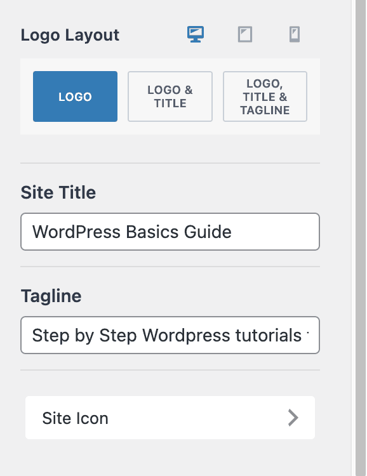Switch to tablet device preview icon
Image resolution: width=367 pixels, height=476 pixels.
click(245, 34)
